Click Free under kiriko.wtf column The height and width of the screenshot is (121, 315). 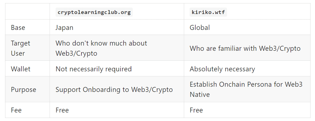196,110
